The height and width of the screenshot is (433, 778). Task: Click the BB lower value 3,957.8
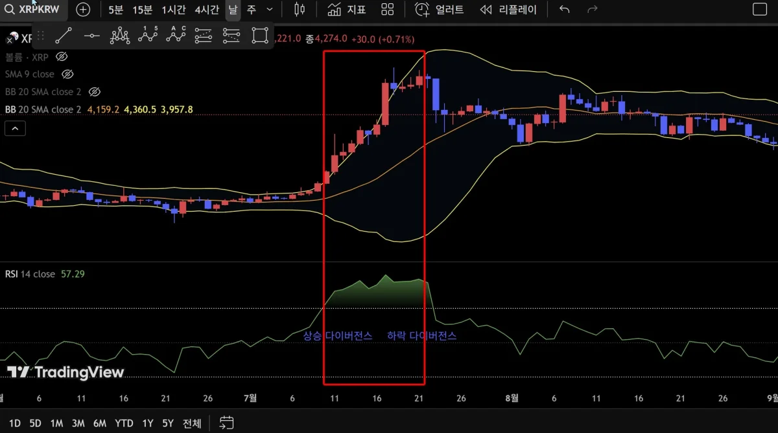(x=177, y=109)
